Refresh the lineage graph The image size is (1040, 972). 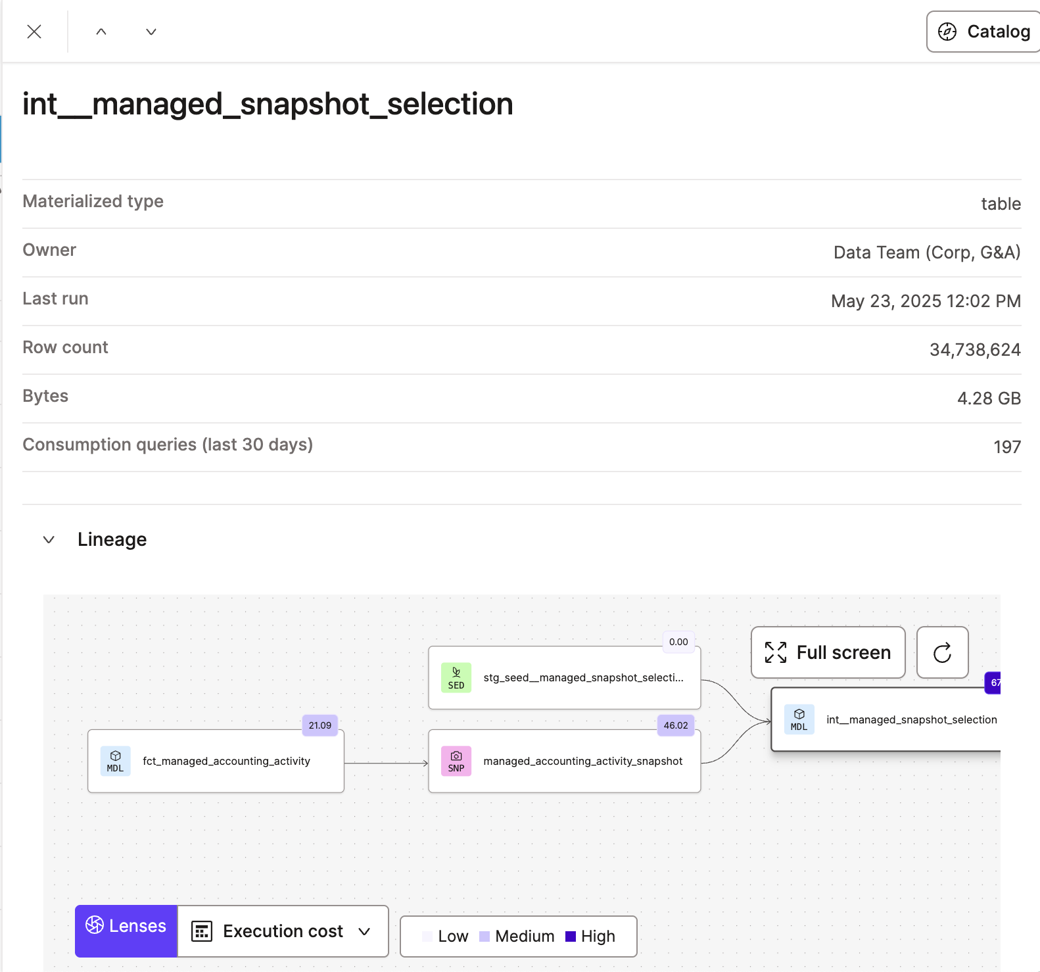pyautogui.click(x=942, y=652)
